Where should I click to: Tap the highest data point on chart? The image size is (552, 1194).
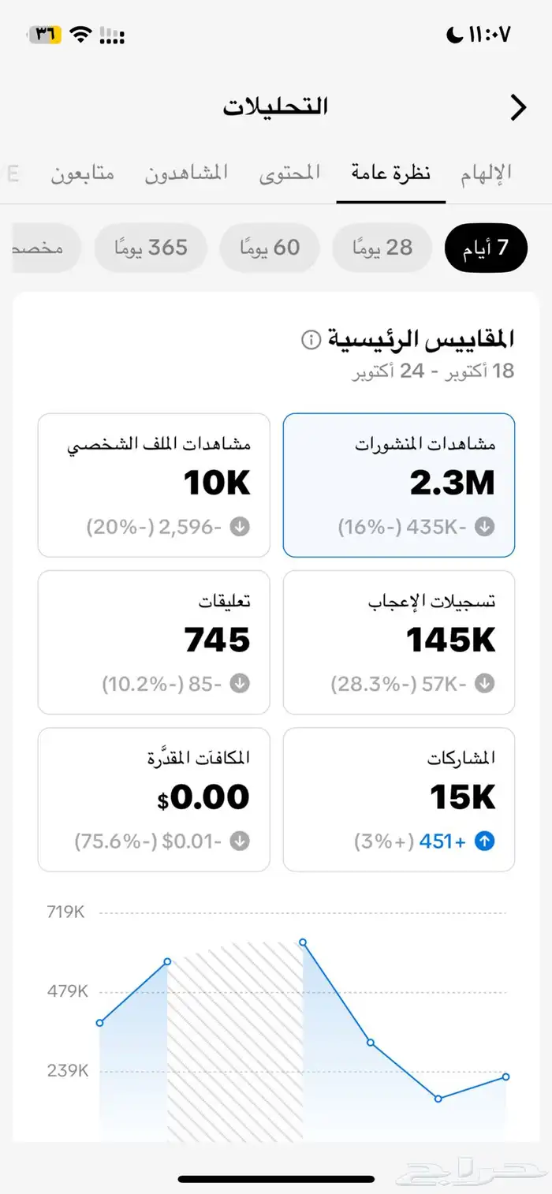[x=303, y=942]
